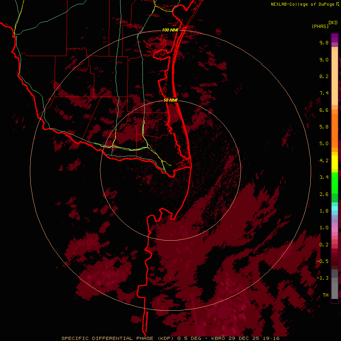Pick the yellow segment beside 4.2
The image size is (341, 341).
click(335, 162)
